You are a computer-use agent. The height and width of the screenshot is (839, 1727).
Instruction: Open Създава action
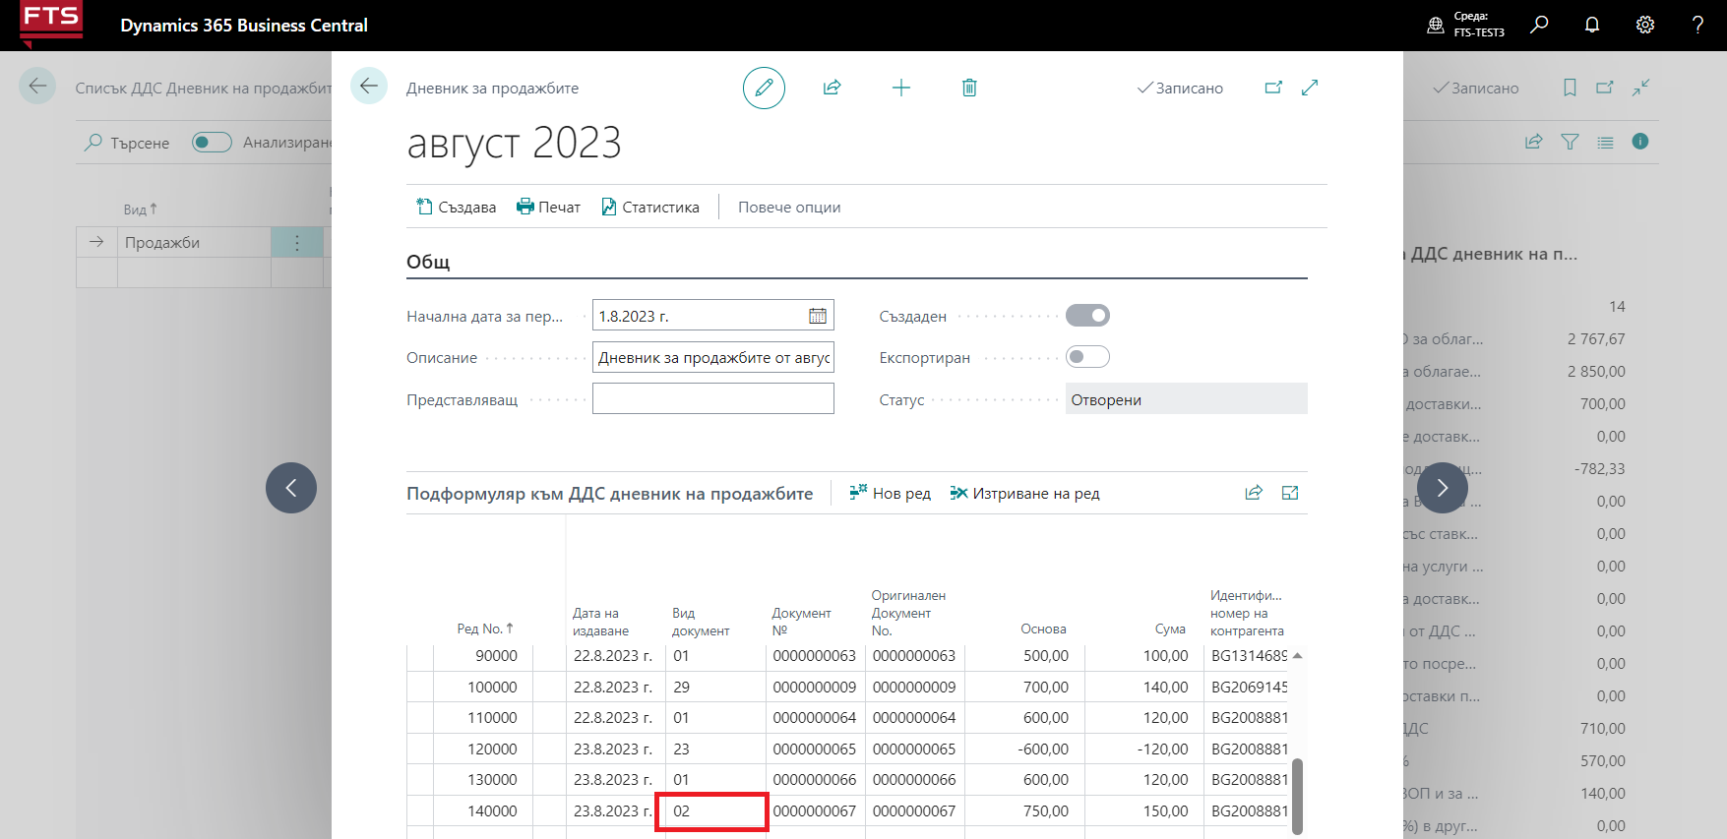pyautogui.click(x=457, y=207)
